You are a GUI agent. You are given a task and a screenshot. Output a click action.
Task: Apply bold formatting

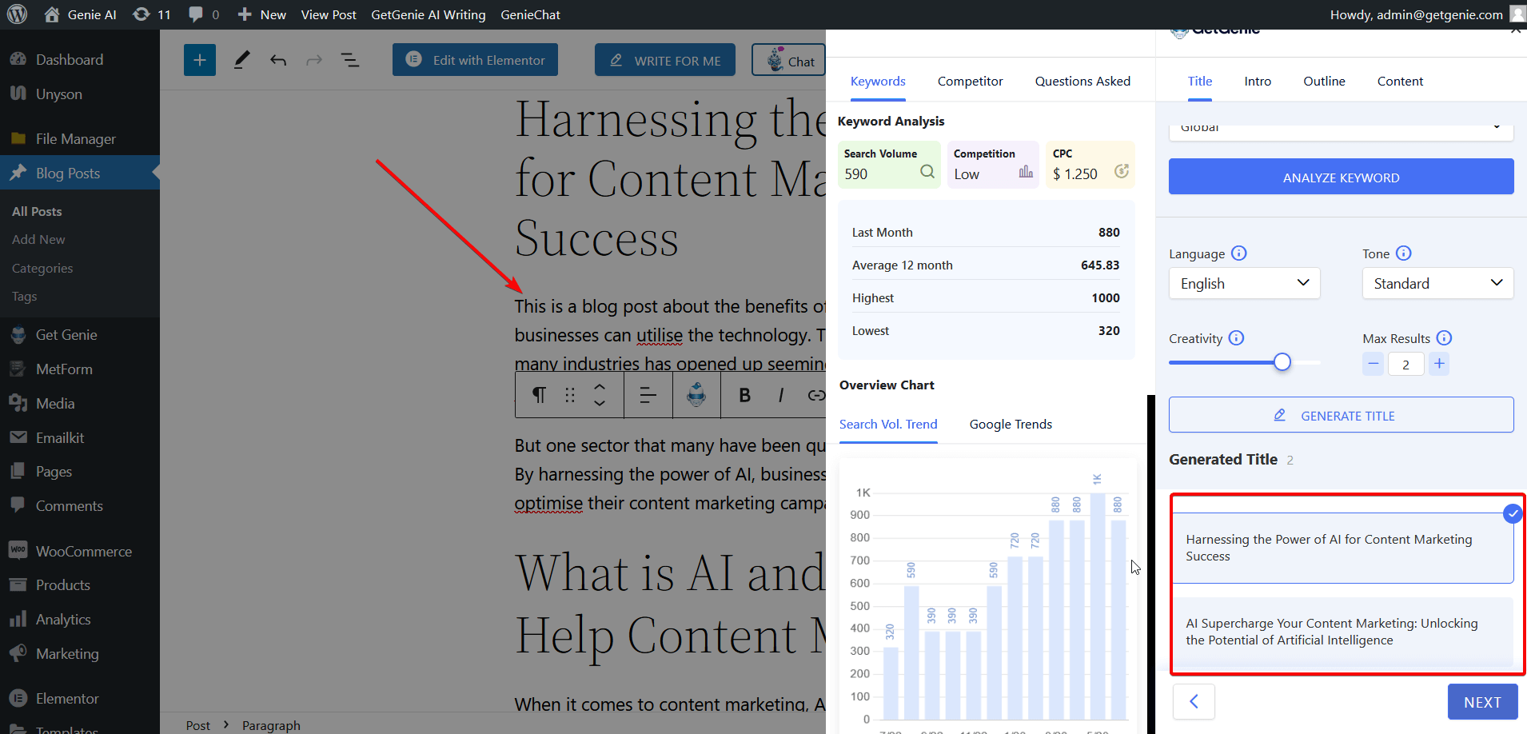(745, 395)
